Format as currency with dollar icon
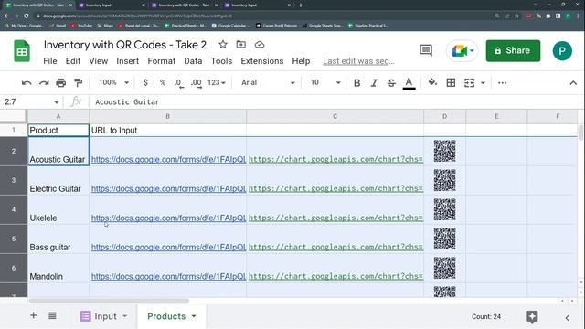 [x=145, y=82]
